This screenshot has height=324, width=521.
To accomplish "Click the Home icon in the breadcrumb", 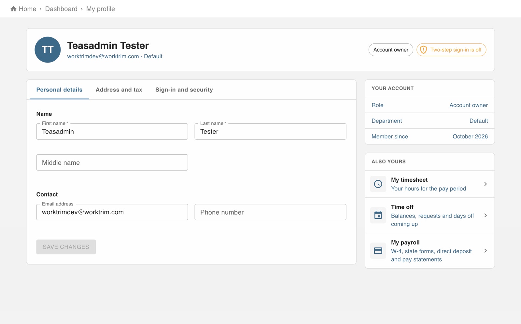I will click(x=13, y=9).
